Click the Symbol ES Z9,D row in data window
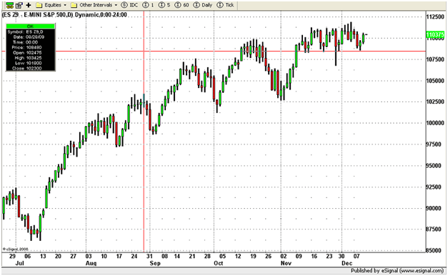The height and width of the screenshot is (276, 448). (25, 31)
